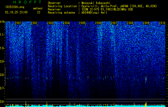Click the 1.0 kHz axis label
Viewport: 168px width, 107px height.
click(2, 48)
